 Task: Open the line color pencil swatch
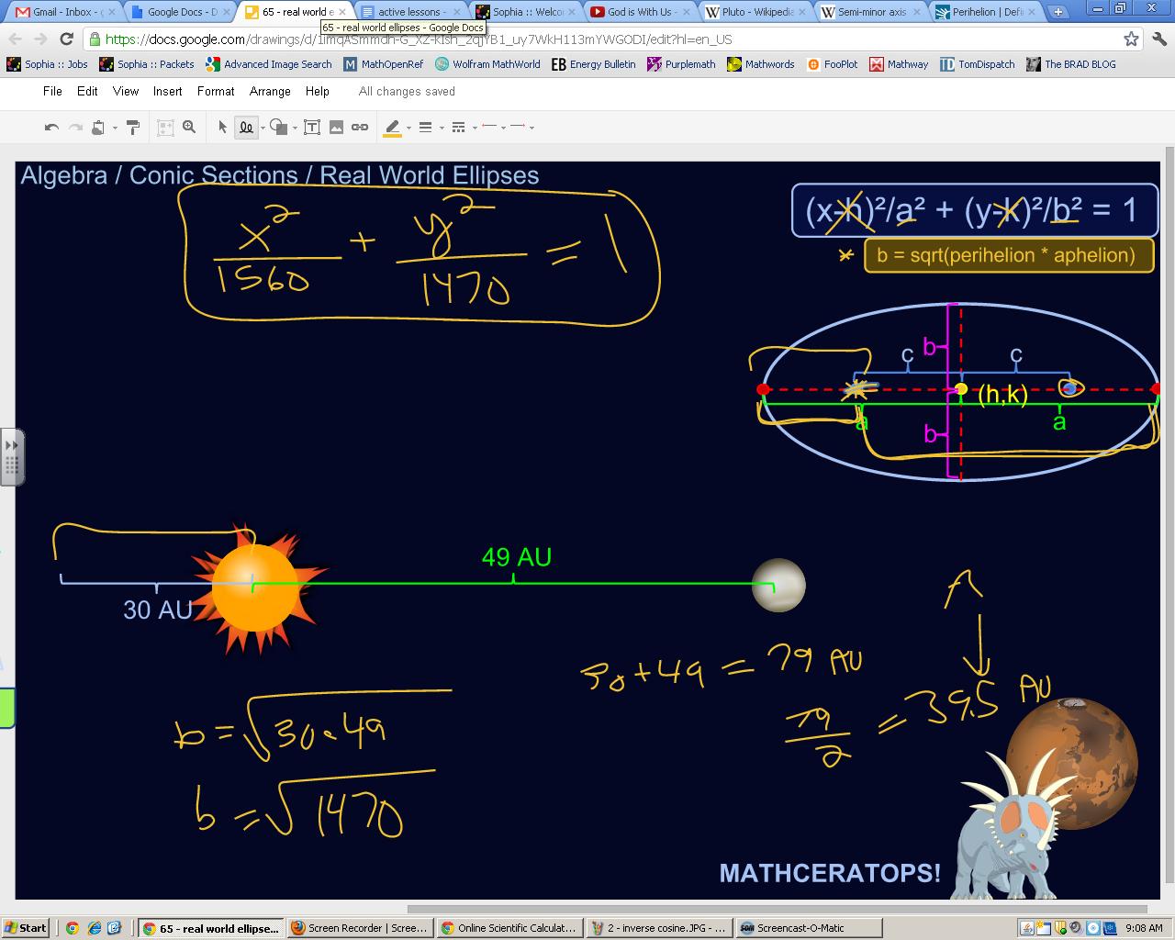tap(392, 128)
